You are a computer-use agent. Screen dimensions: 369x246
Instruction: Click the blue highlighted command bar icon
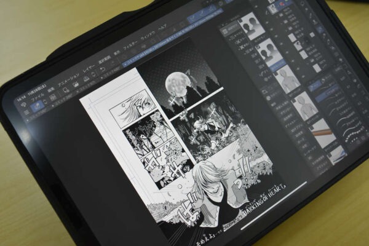coord(38,105)
